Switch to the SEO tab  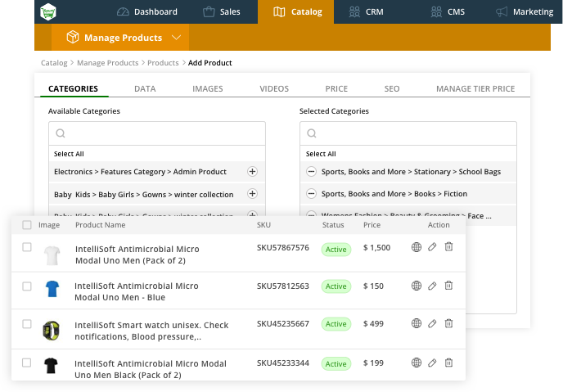click(392, 88)
